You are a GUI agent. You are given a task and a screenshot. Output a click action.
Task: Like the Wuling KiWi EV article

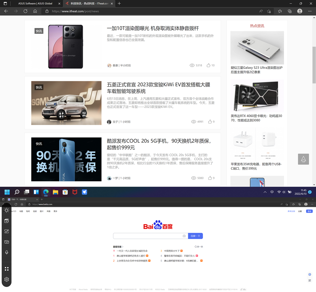[210, 122]
